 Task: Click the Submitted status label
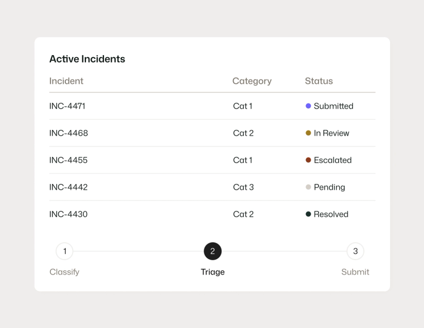333,106
